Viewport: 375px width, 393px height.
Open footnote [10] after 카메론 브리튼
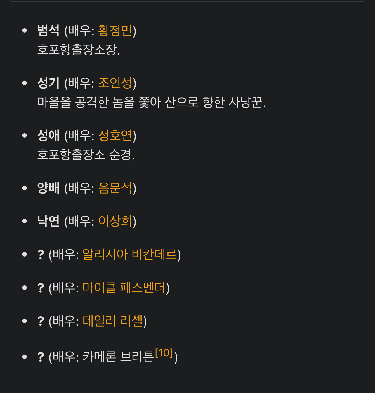click(x=164, y=353)
